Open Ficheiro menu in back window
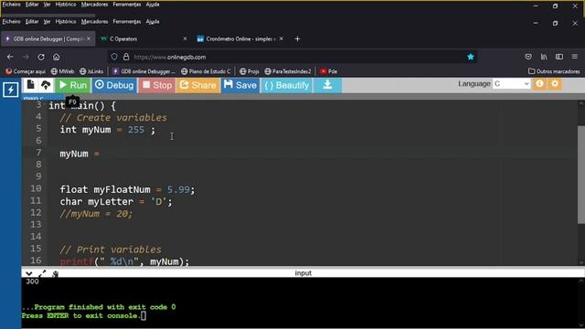 [11, 5]
